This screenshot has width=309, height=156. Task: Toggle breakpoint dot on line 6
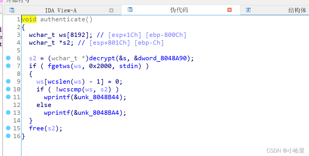8,58
